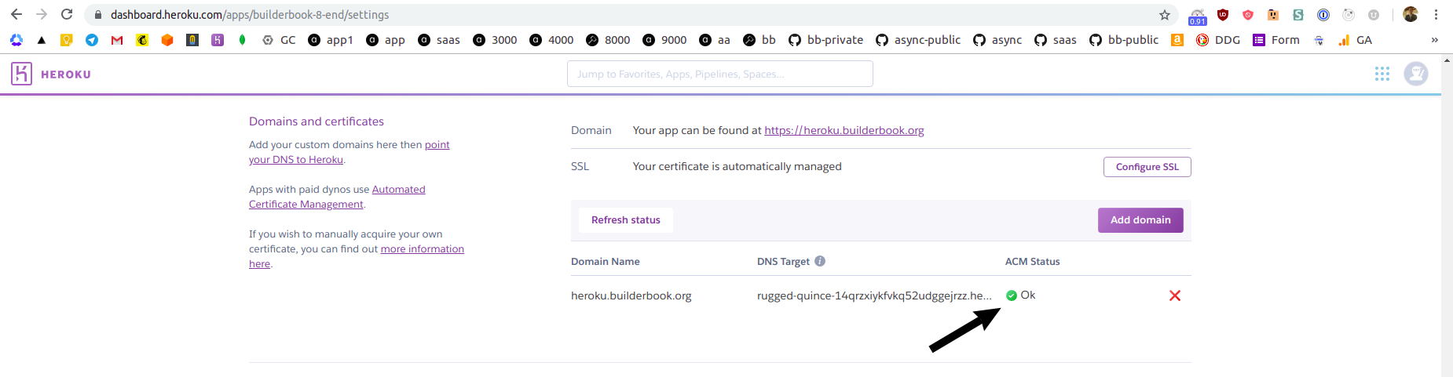Open the Form bookmark

(1276, 40)
